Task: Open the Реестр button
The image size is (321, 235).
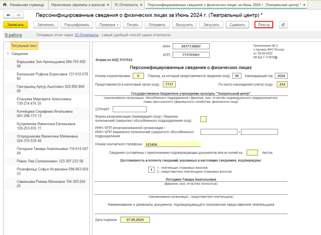Action: click(x=264, y=25)
